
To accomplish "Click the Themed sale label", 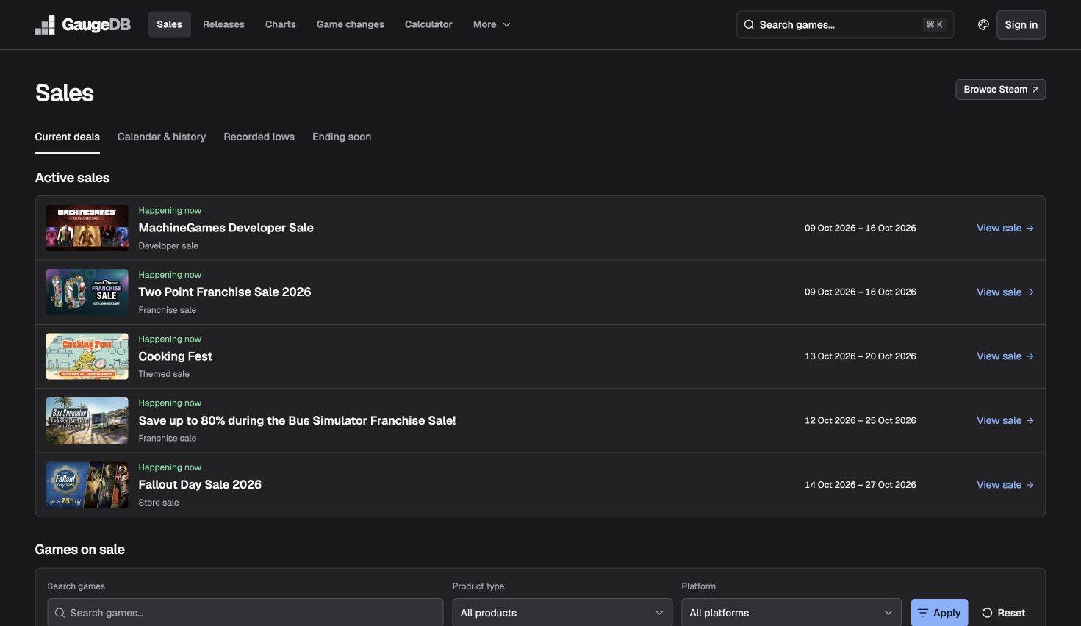I will click(164, 374).
